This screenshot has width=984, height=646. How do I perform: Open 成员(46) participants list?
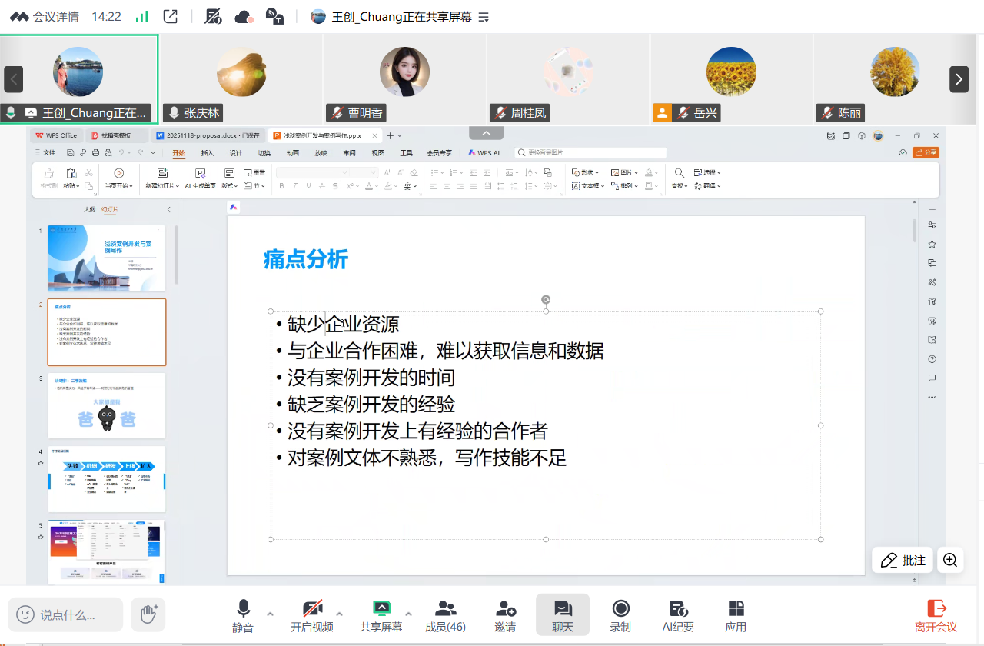click(x=445, y=610)
